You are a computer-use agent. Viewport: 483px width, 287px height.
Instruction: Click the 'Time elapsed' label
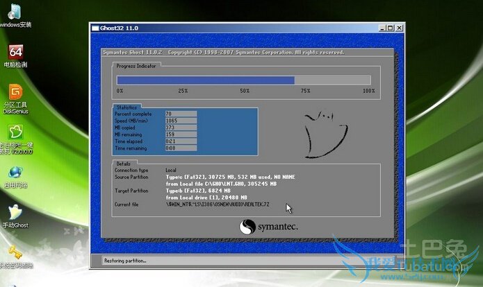pyautogui.click(x=129, y=141)
